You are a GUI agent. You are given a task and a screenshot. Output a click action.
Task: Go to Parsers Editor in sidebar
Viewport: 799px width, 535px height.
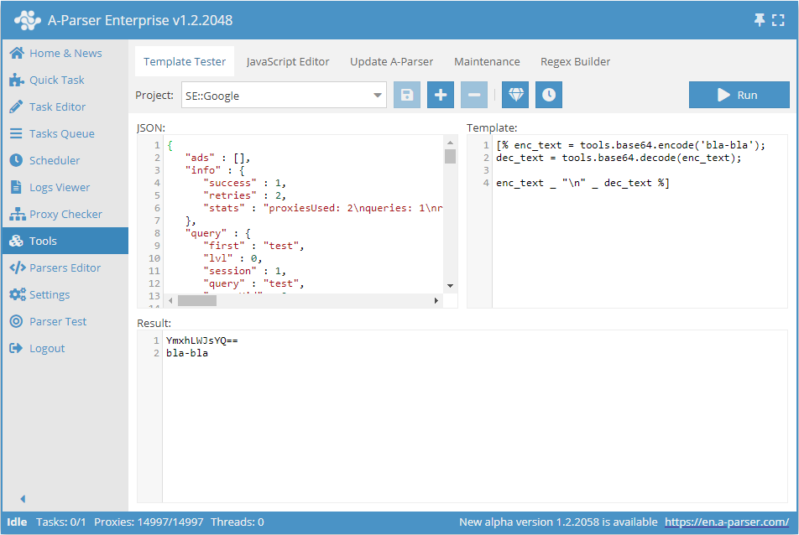[x=65, y=267]
